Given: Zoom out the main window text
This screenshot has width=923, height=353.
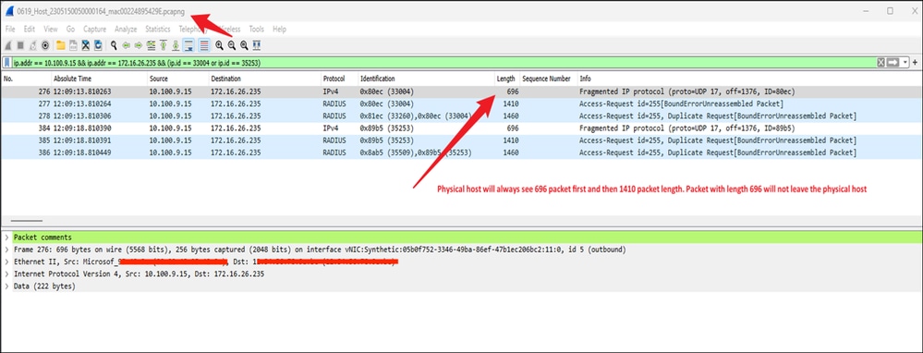Looking at the screenshot, I should click(x=232, y=45).
